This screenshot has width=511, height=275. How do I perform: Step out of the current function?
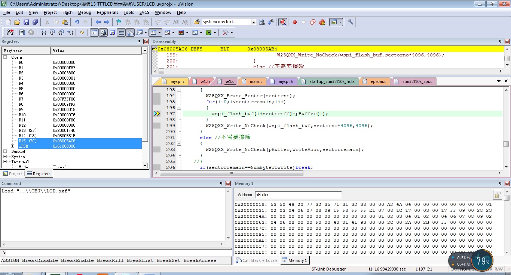tap(62, 33)
